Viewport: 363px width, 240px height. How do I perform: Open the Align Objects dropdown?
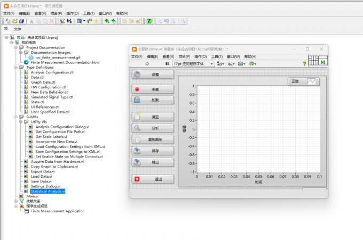(x=220, y=64)
